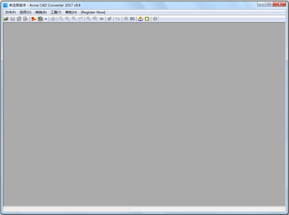Click the Print toolbar icon
Viewport: 289px width, 215px height.
pyautogui.click(x=53, y=19)
